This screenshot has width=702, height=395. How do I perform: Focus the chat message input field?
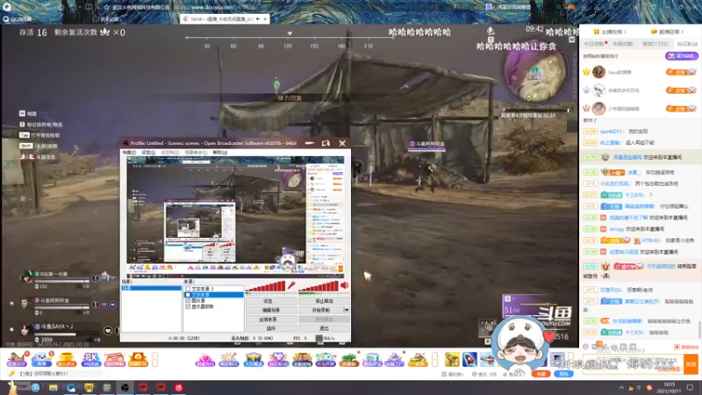coord(633,364)
